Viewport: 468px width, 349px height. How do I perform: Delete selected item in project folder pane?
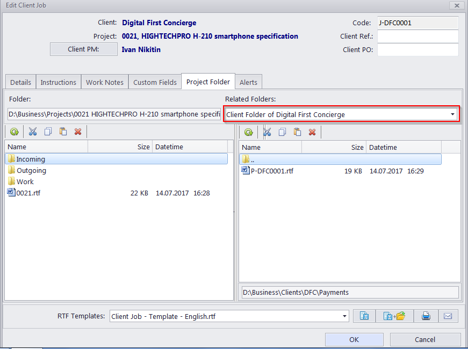click(78, 132)
